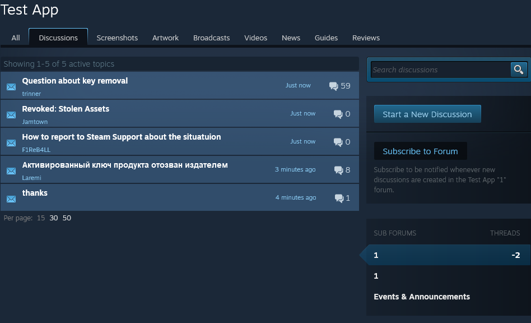Image resolution: width=531 pixels, height=323 pixels.
Task: Click reply bubble icon showing 59 comments
Action: click(334, 86)
